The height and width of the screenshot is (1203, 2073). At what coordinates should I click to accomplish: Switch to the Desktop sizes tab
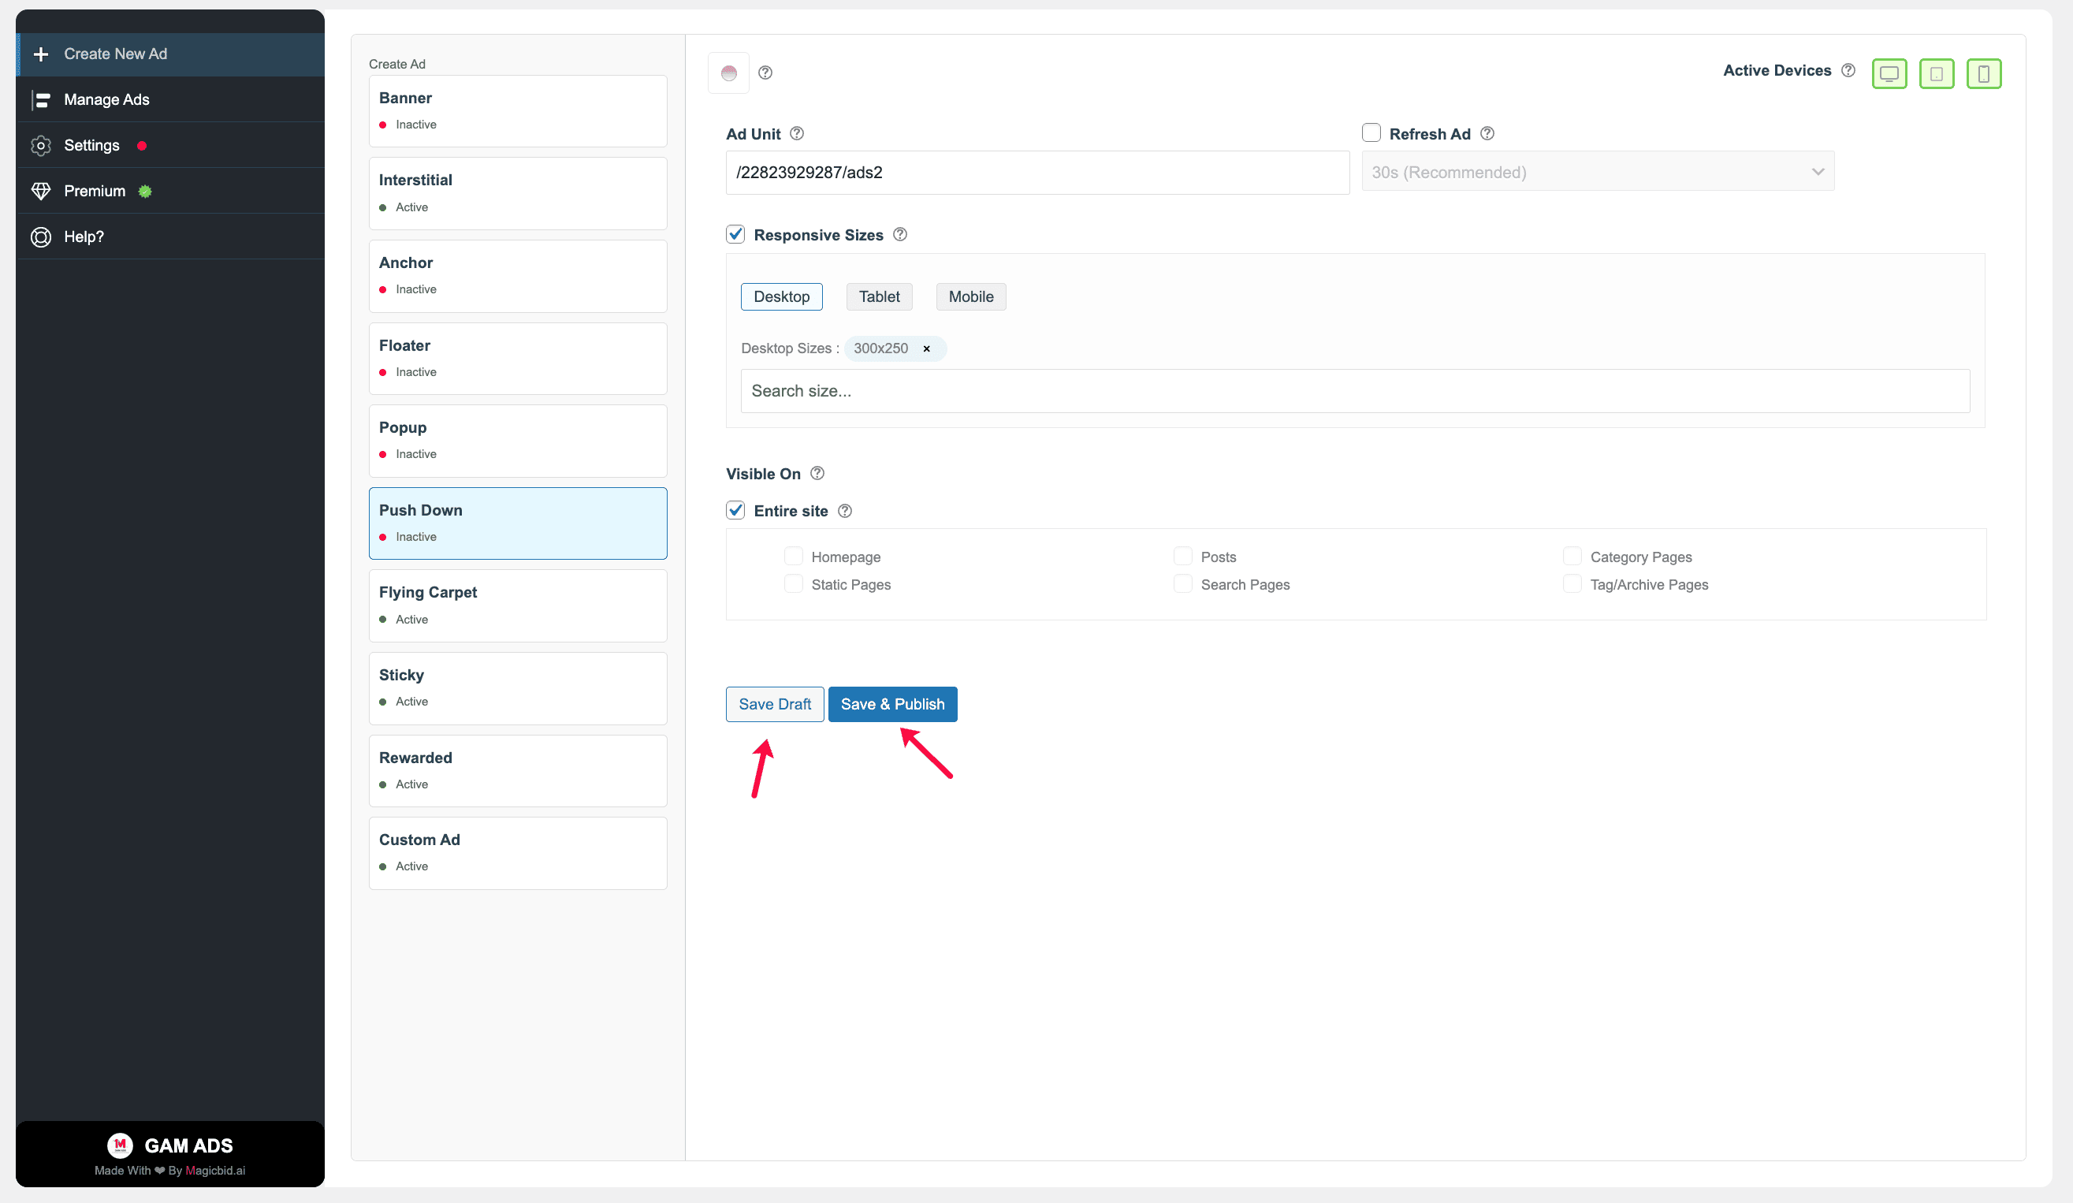(x=781, y=297)
